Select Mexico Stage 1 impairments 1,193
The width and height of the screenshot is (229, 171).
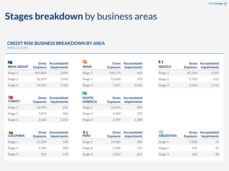pyautogui.click(x=215, y=73)
